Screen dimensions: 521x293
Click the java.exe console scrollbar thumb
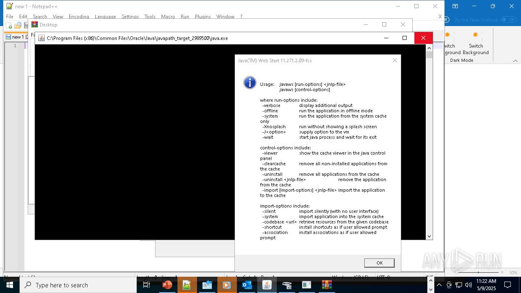click(x=429, y=55)
